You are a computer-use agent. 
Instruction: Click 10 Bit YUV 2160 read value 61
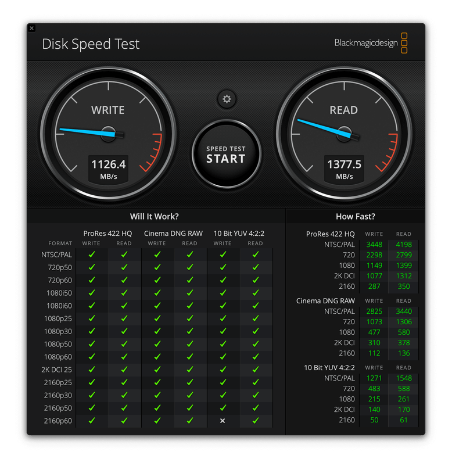404,420
